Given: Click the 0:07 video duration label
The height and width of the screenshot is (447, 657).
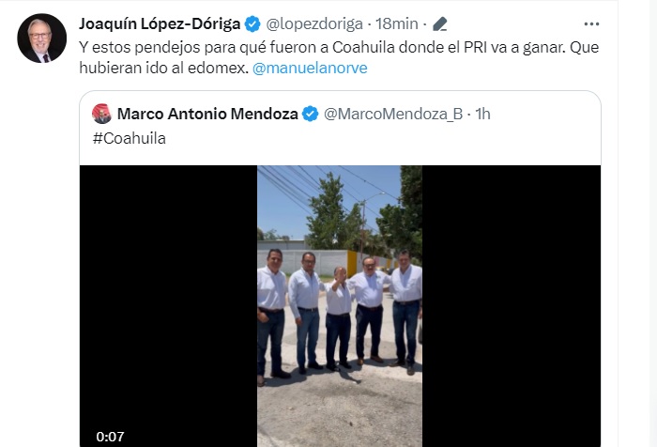Looking at the screenshot, I should (110, 437).
